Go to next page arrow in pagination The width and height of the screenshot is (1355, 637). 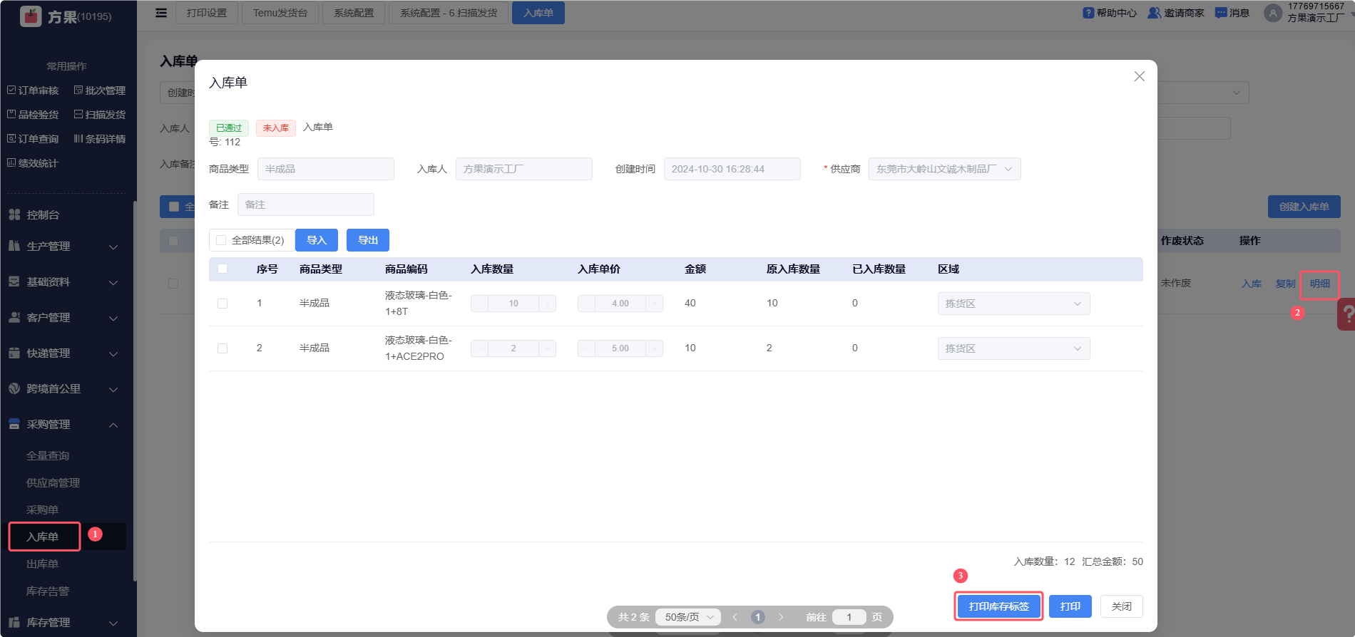(x=781, y=617)
